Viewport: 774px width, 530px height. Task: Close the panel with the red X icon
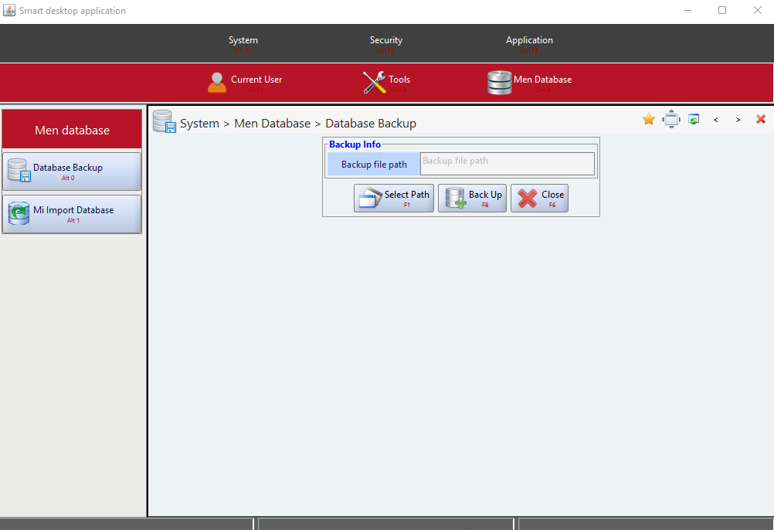(x=761, y=119)
